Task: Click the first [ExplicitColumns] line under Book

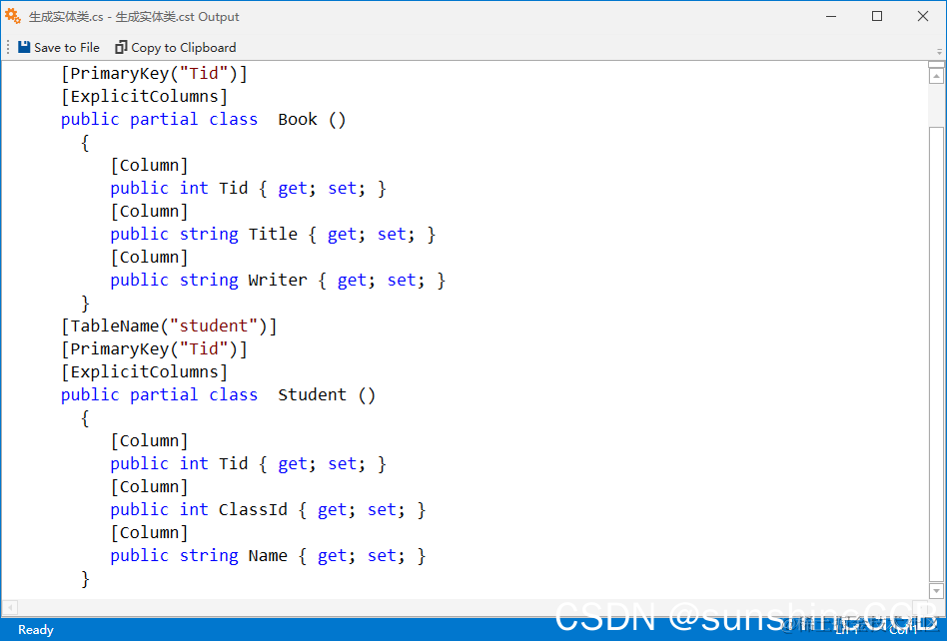Action: coord(144,97)
